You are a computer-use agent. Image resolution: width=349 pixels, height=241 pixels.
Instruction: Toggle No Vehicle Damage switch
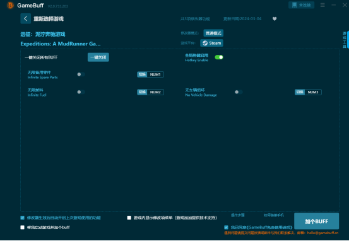point(239,92)
